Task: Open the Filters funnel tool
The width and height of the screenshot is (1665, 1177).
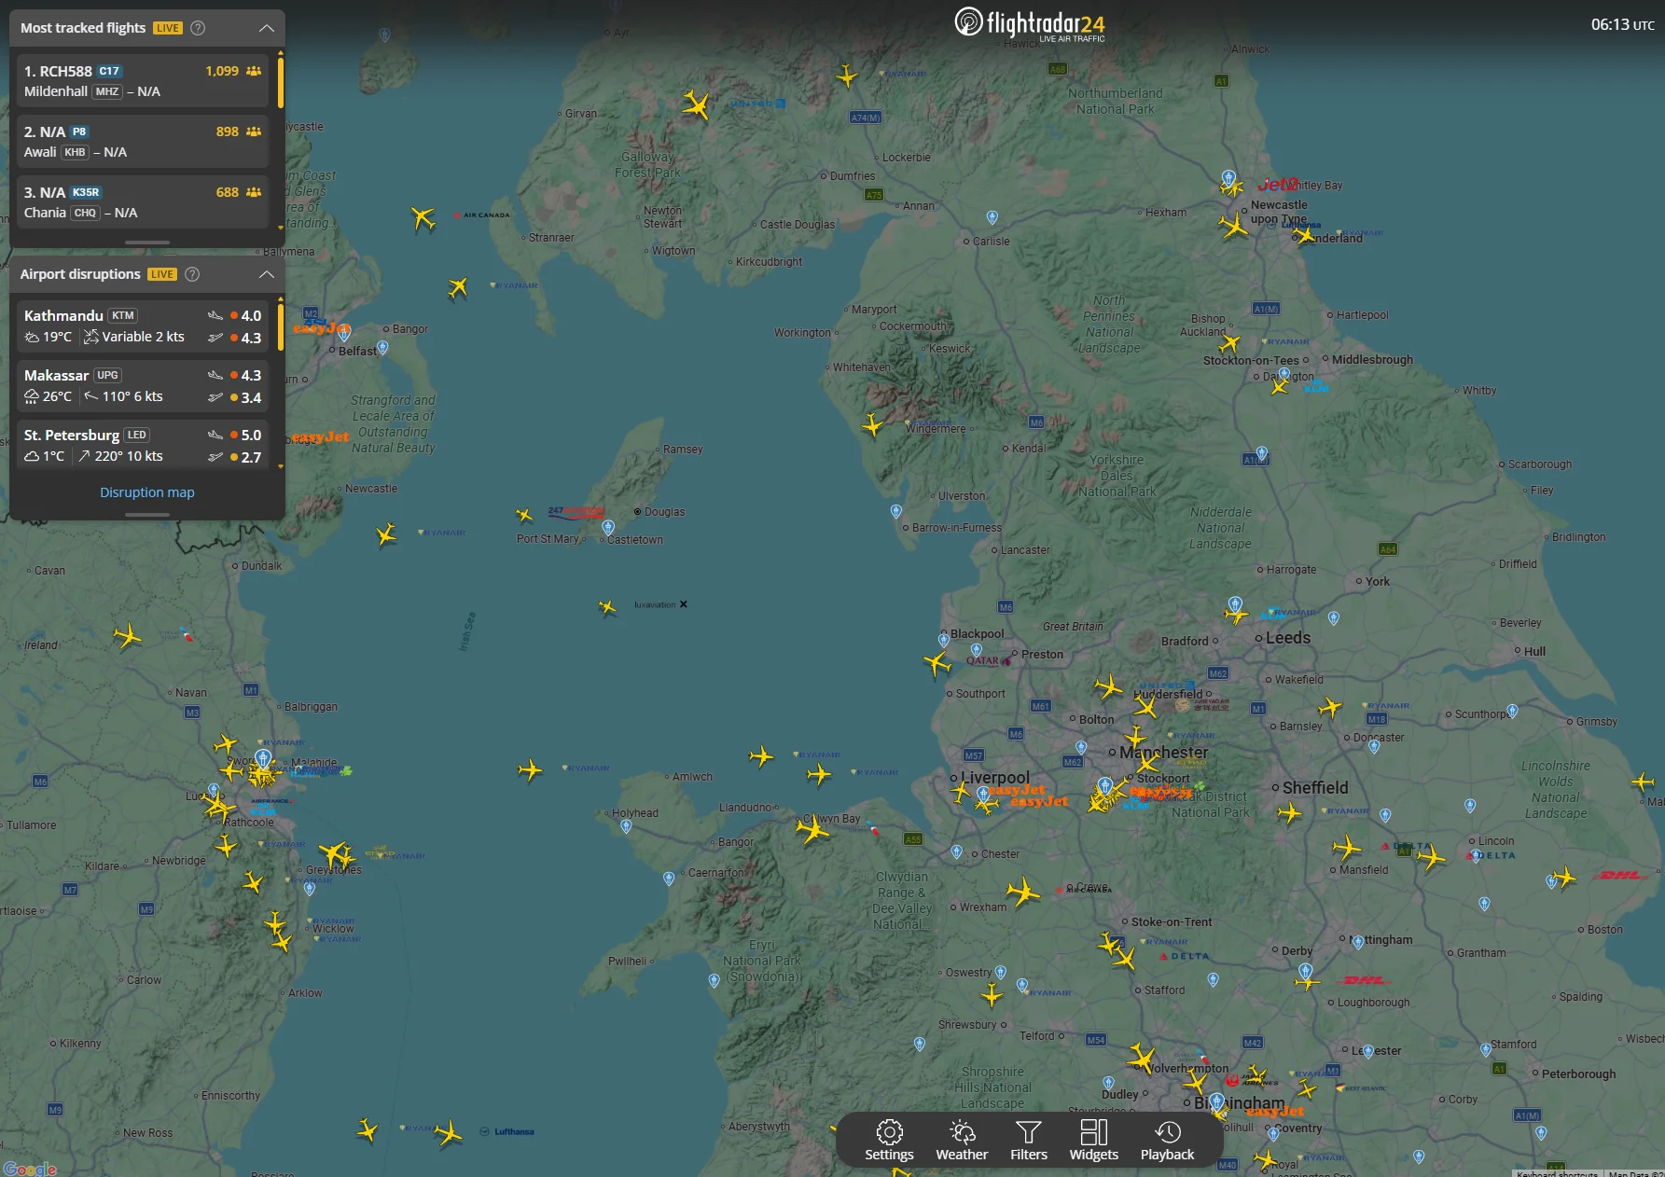Action: [x=1029, y=1140]
